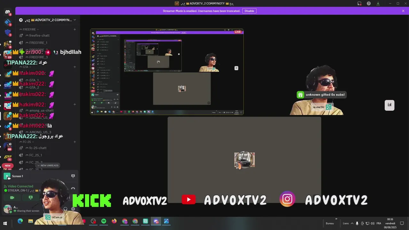
Task: Stop streaming Screen 1
Action: (73, 176)
